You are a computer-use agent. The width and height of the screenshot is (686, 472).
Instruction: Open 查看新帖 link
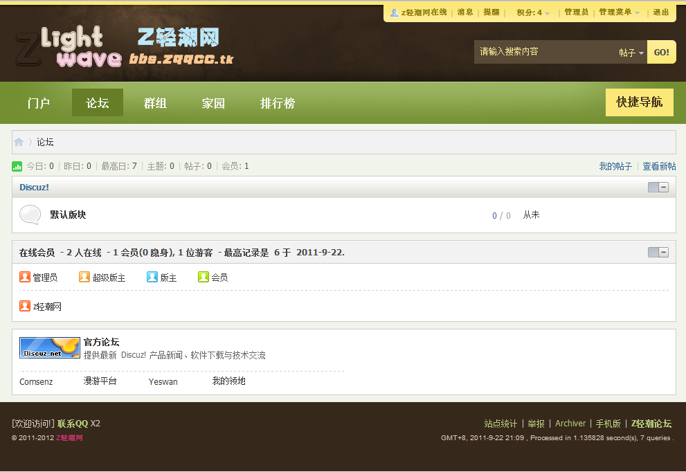(x=659, y=166)
